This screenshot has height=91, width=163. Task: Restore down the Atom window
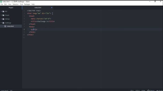pos(155,2)
